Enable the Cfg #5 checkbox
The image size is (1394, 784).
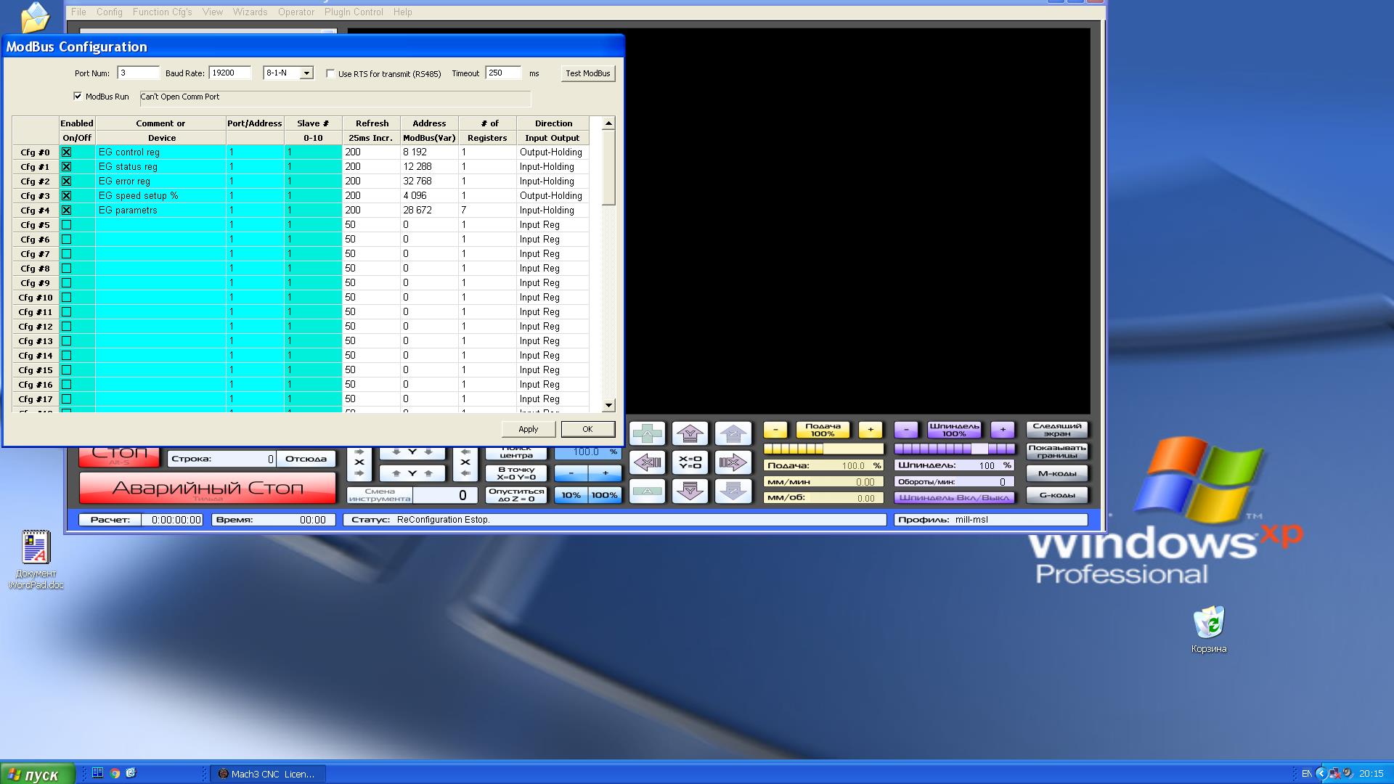pyautogui.click(x=66, y=225)
